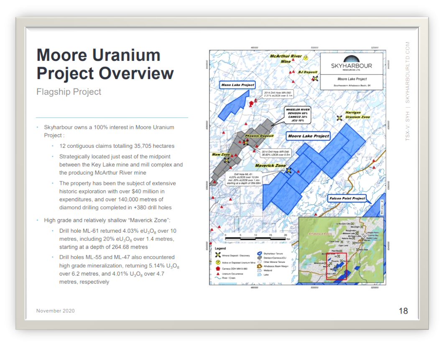Screen dimensions: 444x347
Task: Click the 'High grade and relatively shallow' bullet
Action: point(107,220)
